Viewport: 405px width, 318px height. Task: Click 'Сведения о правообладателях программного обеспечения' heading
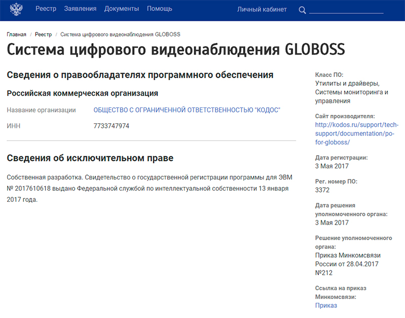[x=140, y=75]
